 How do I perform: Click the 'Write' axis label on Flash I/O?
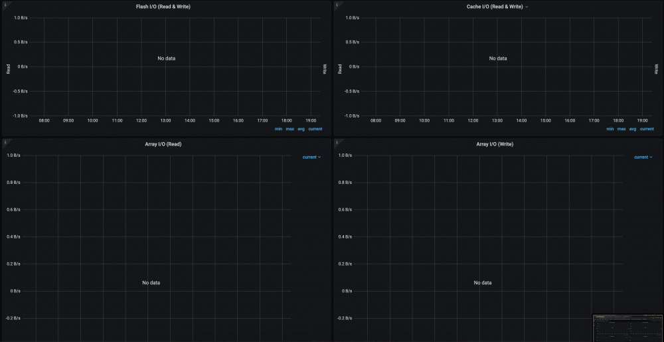(x=325, y=69)
